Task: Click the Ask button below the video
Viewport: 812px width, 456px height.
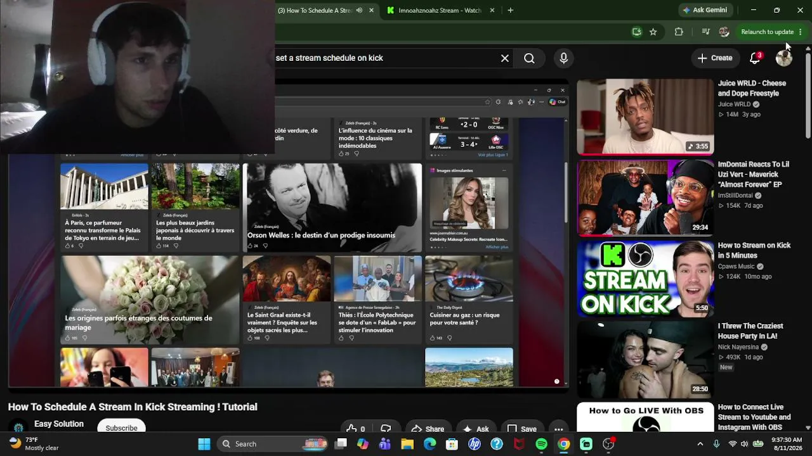Action: (x=476, y=429)
